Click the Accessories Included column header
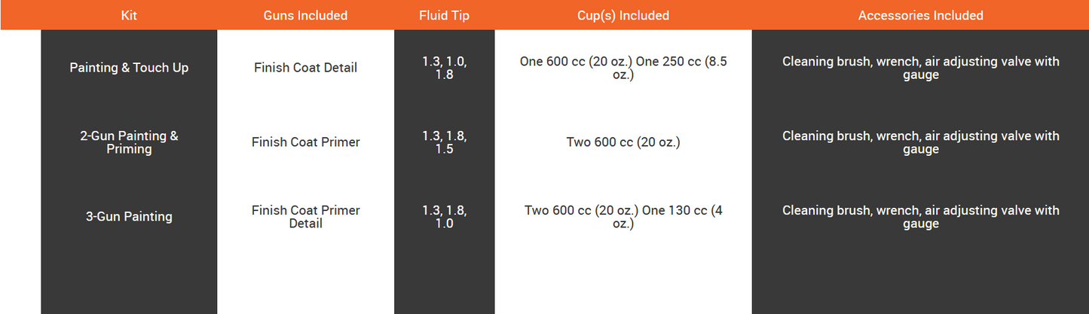Screen dimensions: 1089x314 pos(920,15)
